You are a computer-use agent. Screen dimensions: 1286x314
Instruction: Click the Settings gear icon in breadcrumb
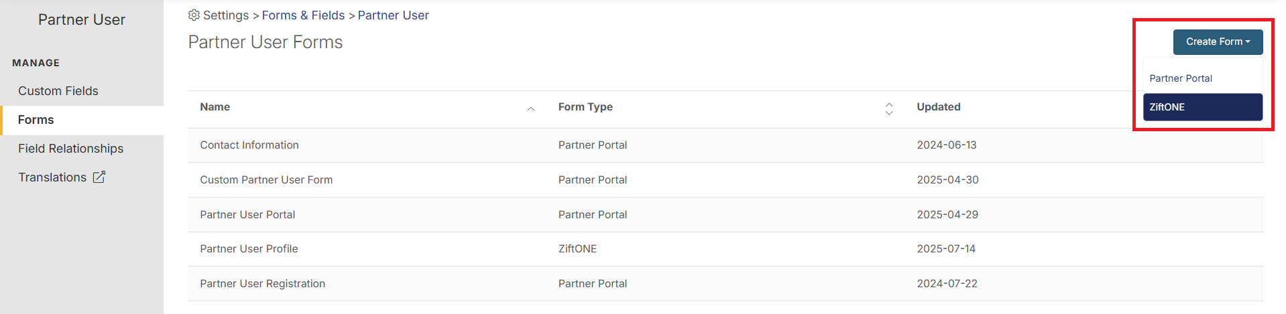tap(194, 15)
